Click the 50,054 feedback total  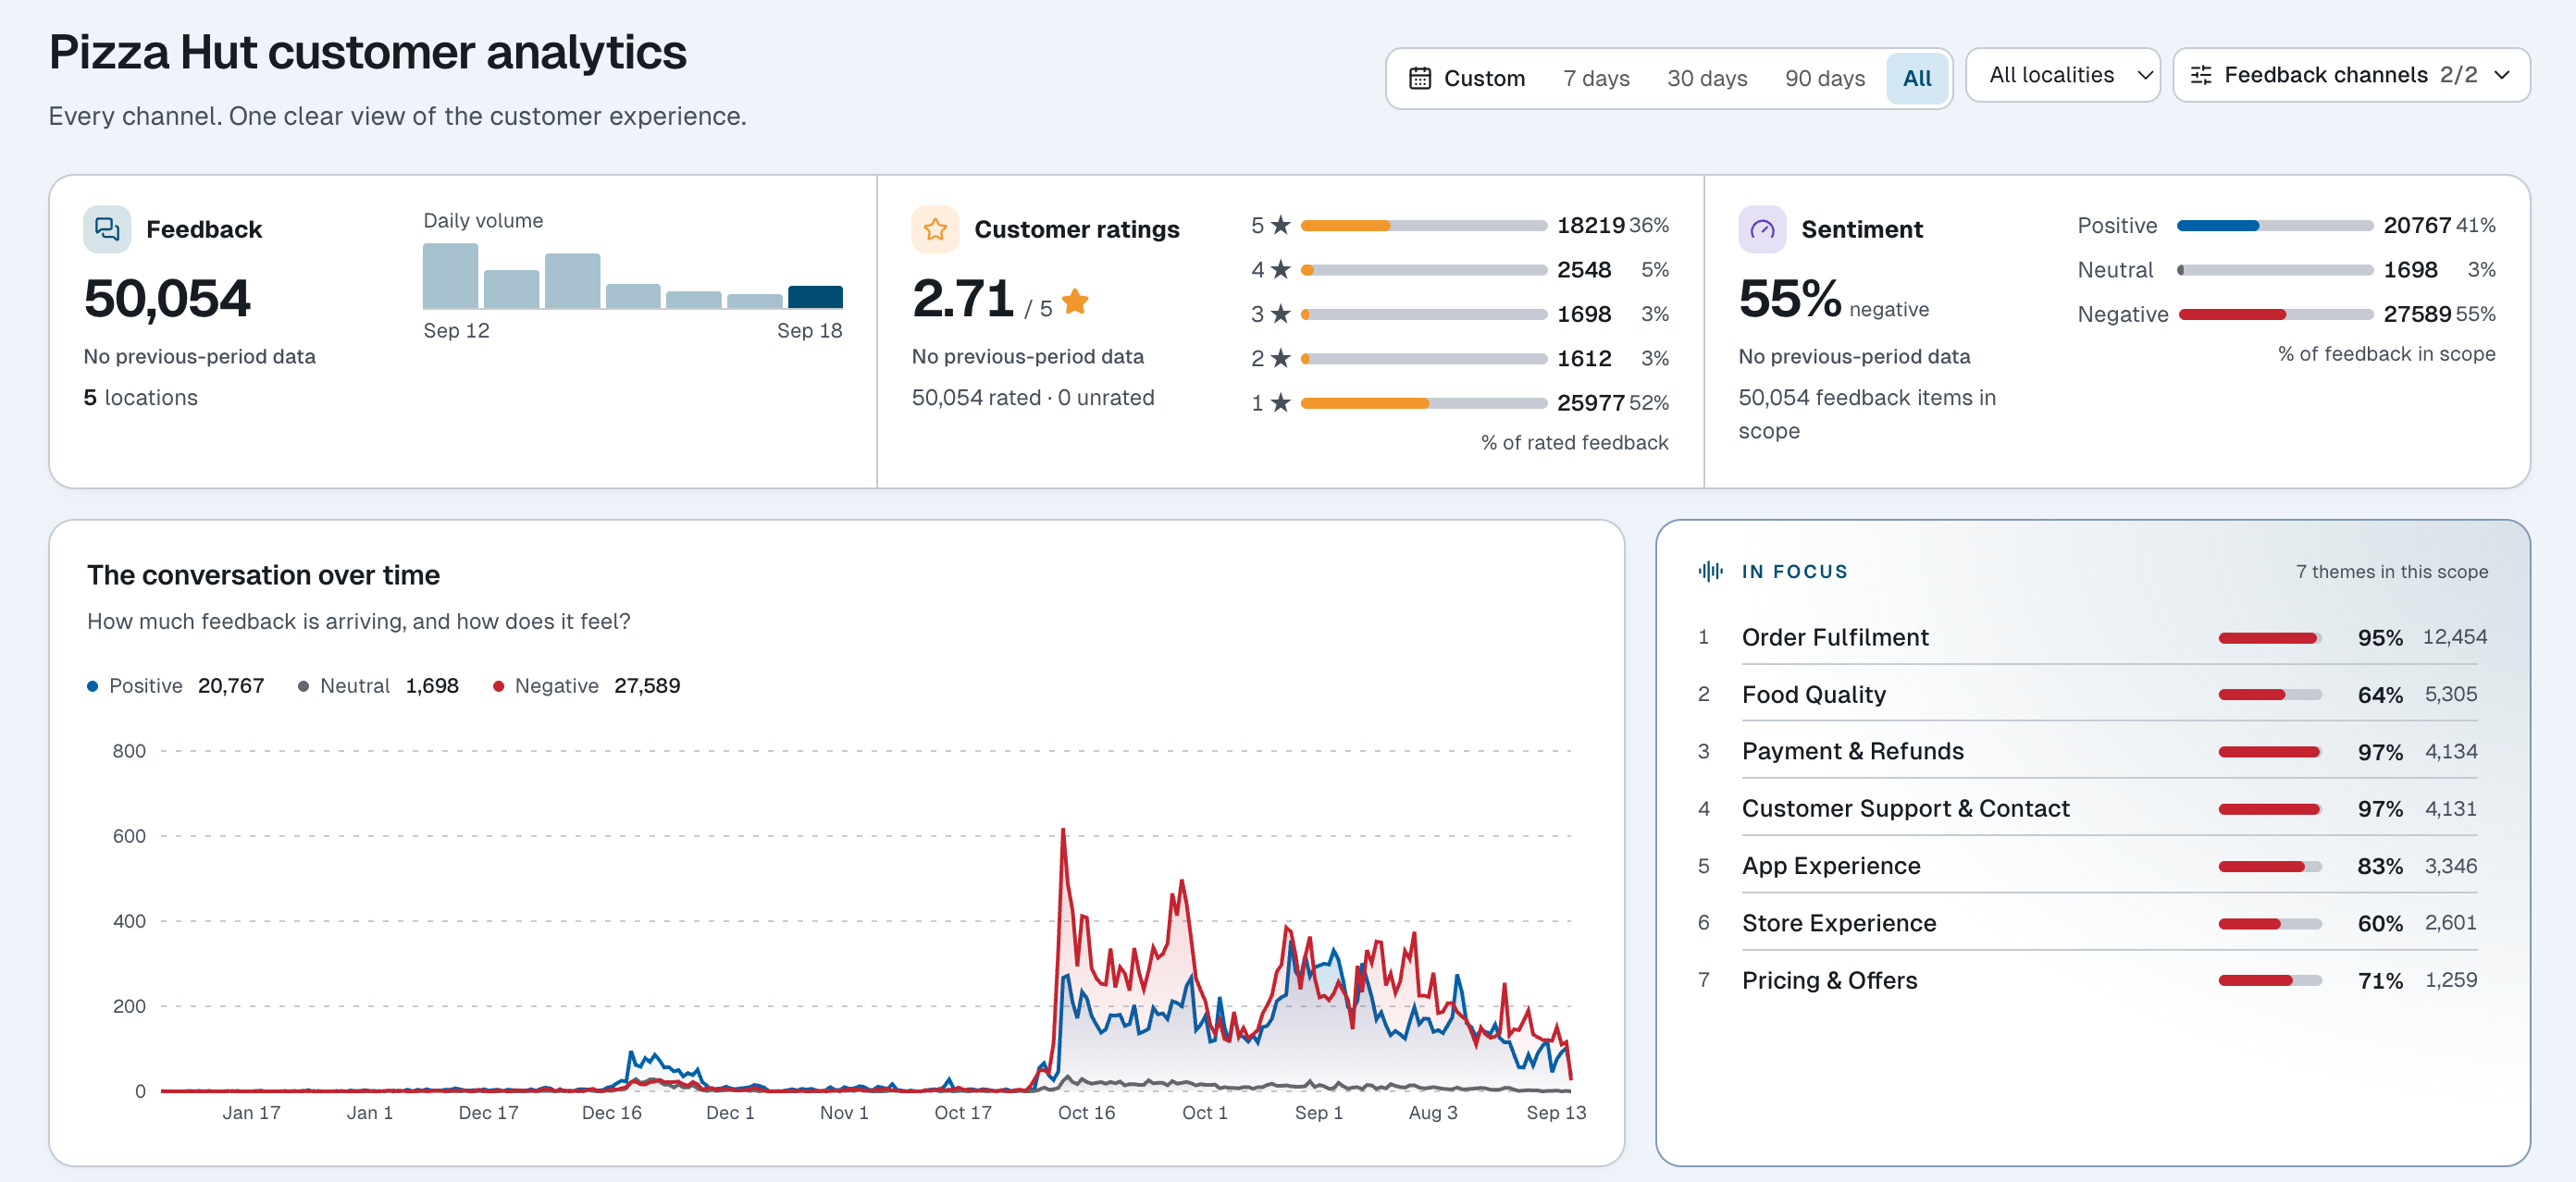(167, 299)
